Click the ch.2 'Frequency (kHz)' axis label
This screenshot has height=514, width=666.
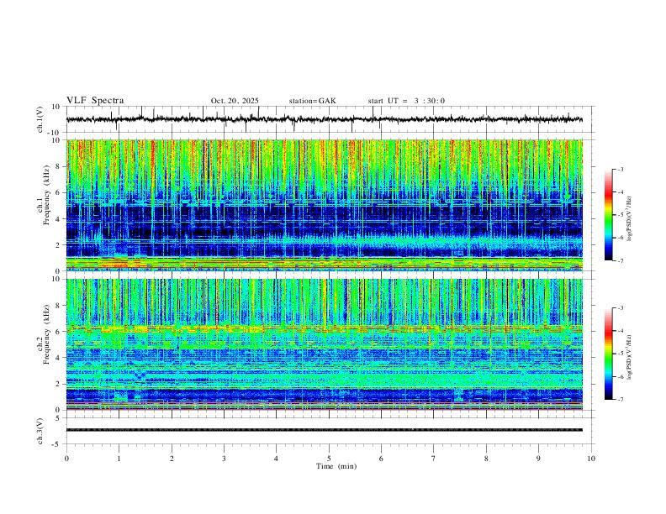point(46,334)
